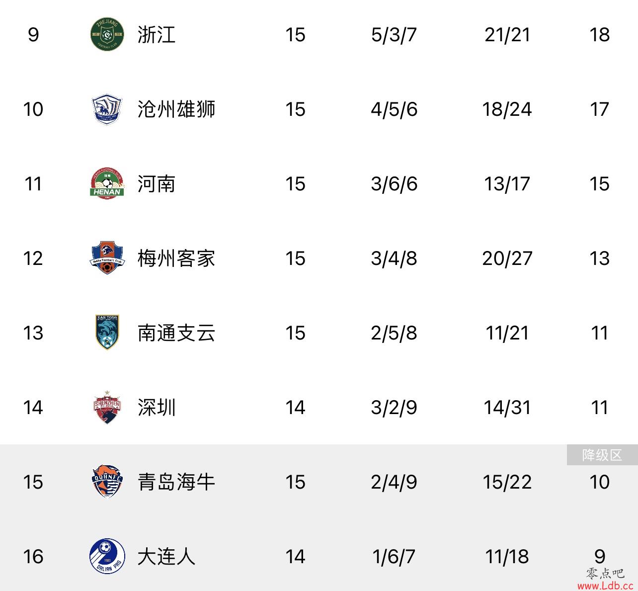The image size is (638, 591).
Task: Click team name 河南
Action: [157, 184]
